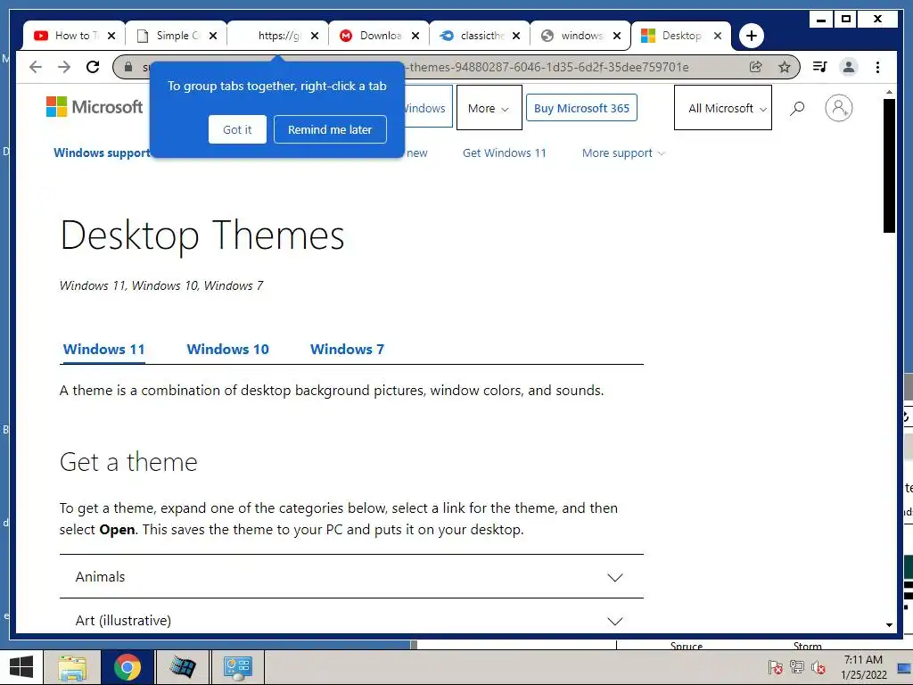Viewport: 913px width, 685px height.
Task: Open Chrome's three-dot menu
Action: click(877, 67)
